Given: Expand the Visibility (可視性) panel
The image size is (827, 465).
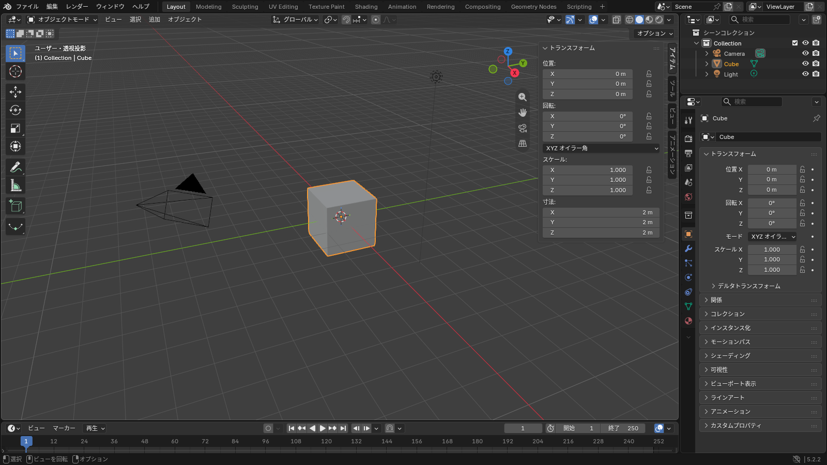Looking at the screenshot, I should click(760, 370).
